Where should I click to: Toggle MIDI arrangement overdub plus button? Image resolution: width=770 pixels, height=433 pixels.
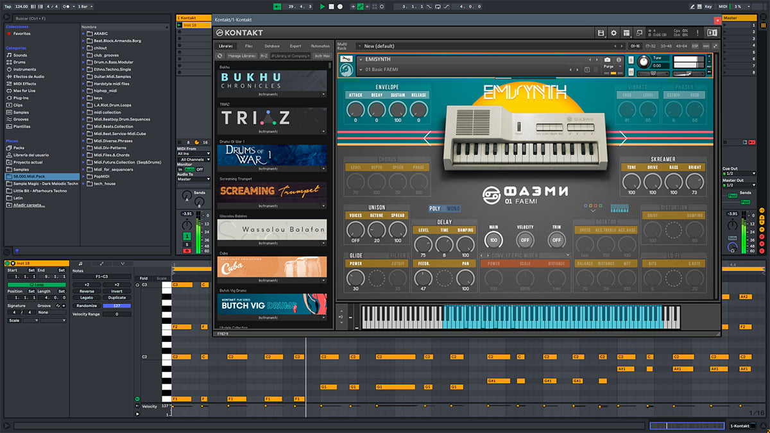click(353, 6)
